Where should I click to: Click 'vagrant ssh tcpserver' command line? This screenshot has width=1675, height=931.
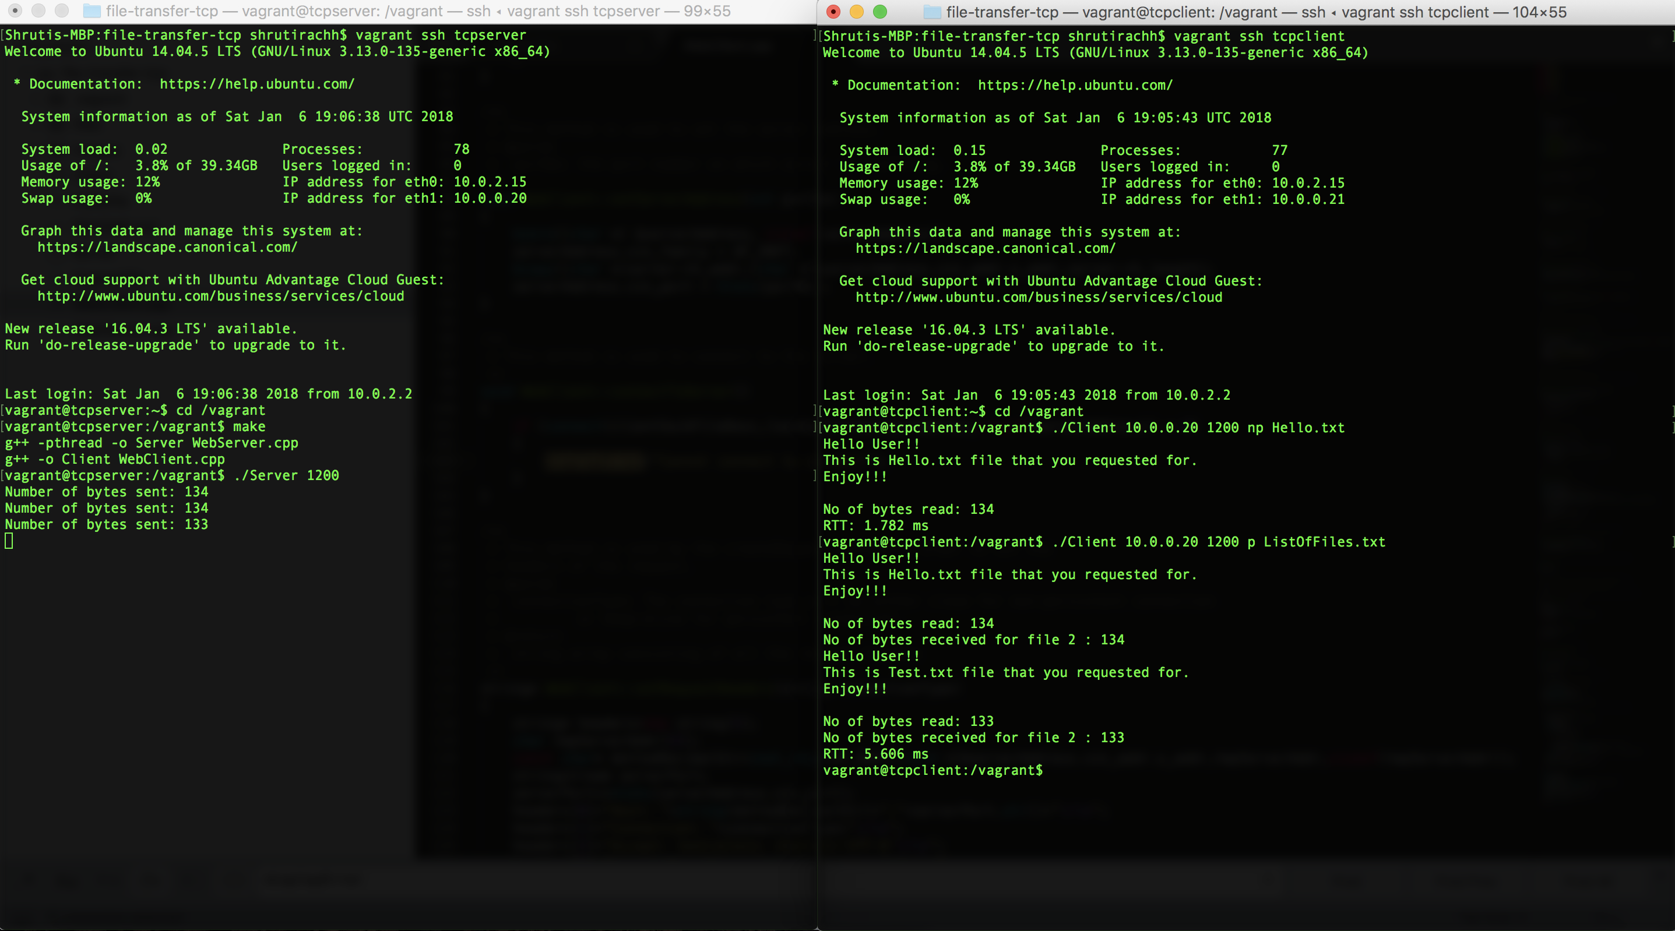point(266,35)
